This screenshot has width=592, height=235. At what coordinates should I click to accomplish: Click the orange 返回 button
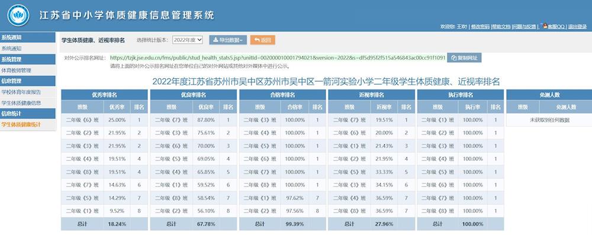coord(262,40)
